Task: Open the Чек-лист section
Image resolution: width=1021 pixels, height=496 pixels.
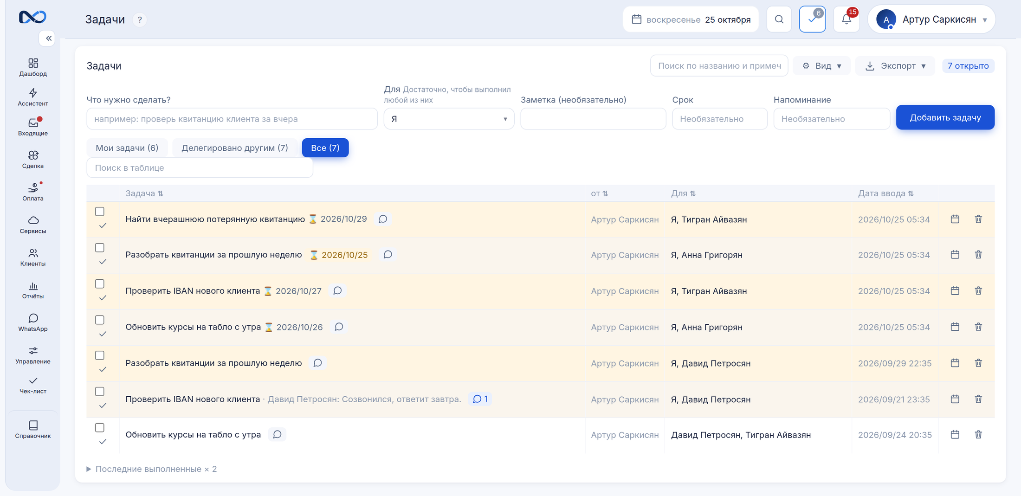Action: coord(33,385)
